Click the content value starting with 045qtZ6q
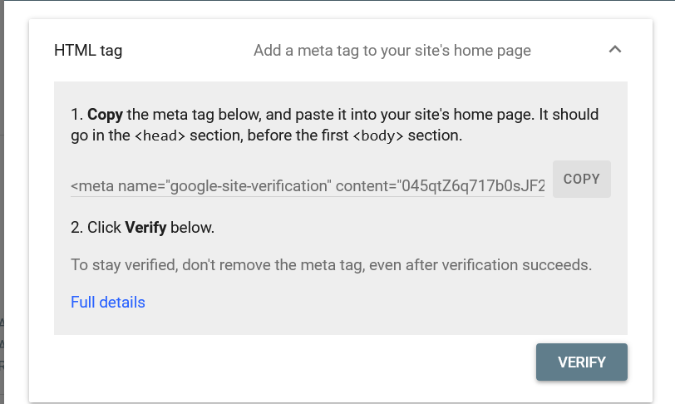This screenshot has height=404, width=675. tap(472, 185)
